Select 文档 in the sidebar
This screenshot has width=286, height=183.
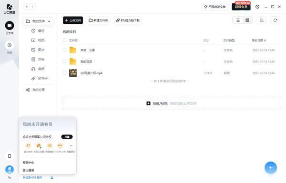coord(38,59)
